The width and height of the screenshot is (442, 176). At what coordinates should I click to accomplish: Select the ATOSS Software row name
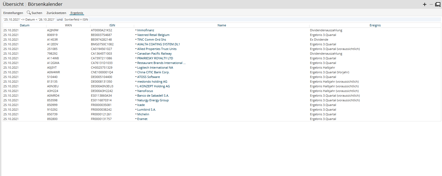click(148, 77)
